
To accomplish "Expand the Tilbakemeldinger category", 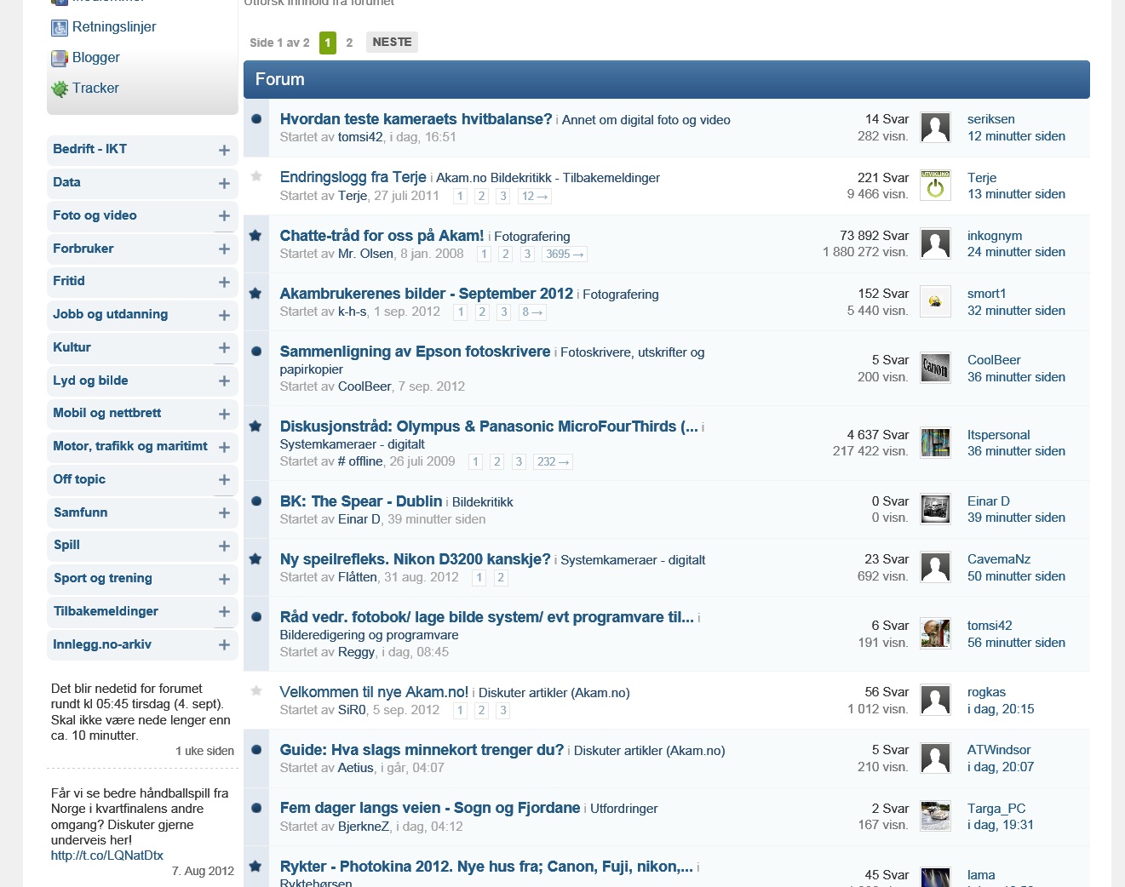I will point(224,612).
